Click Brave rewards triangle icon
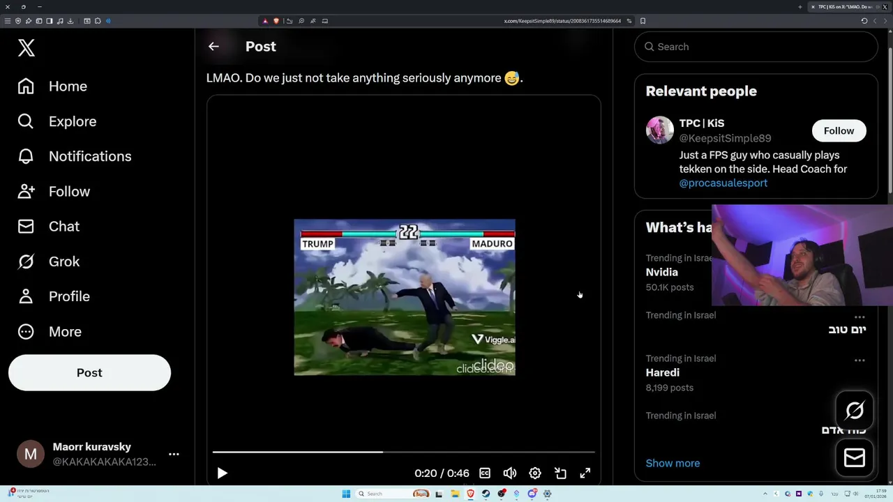The height and width of the screenshot is (502, 893). tap(265, 21)
